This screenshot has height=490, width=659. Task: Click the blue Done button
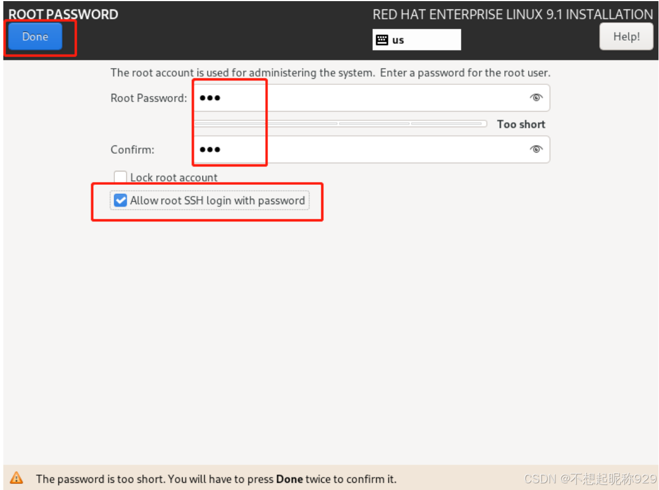(x=36, y=37)
